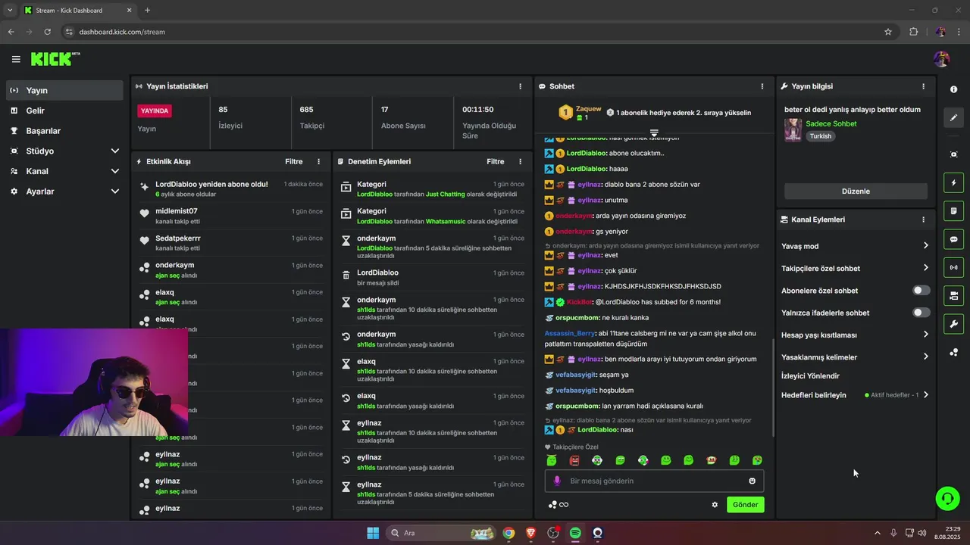Click the lightning bolt icon in right sidebar

tap(953, 182)
